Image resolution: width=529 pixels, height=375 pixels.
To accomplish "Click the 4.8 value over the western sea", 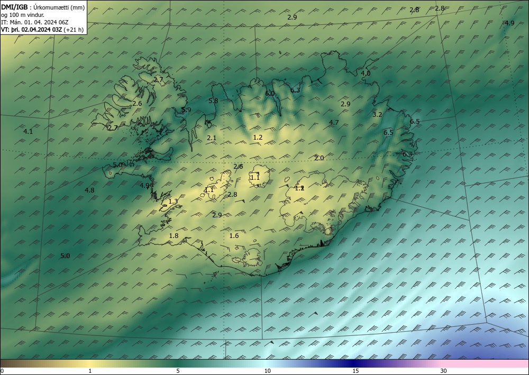I will [x=89, y=190].
